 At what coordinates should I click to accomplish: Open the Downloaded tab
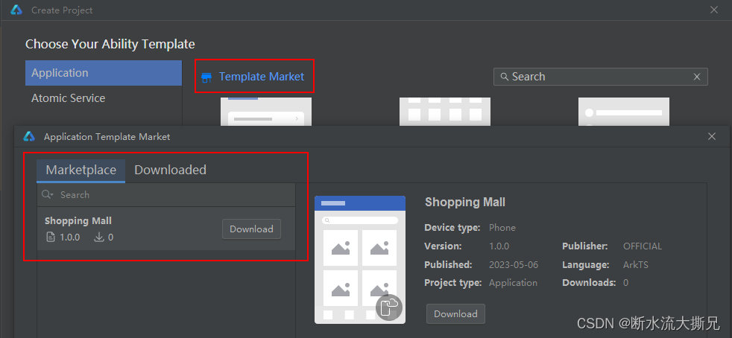pos(170,170)
